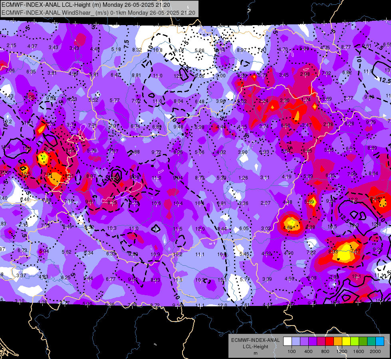Click the wind shear value 2.98
The width and height of the screenshot is (391, 359).
[305, 74]
